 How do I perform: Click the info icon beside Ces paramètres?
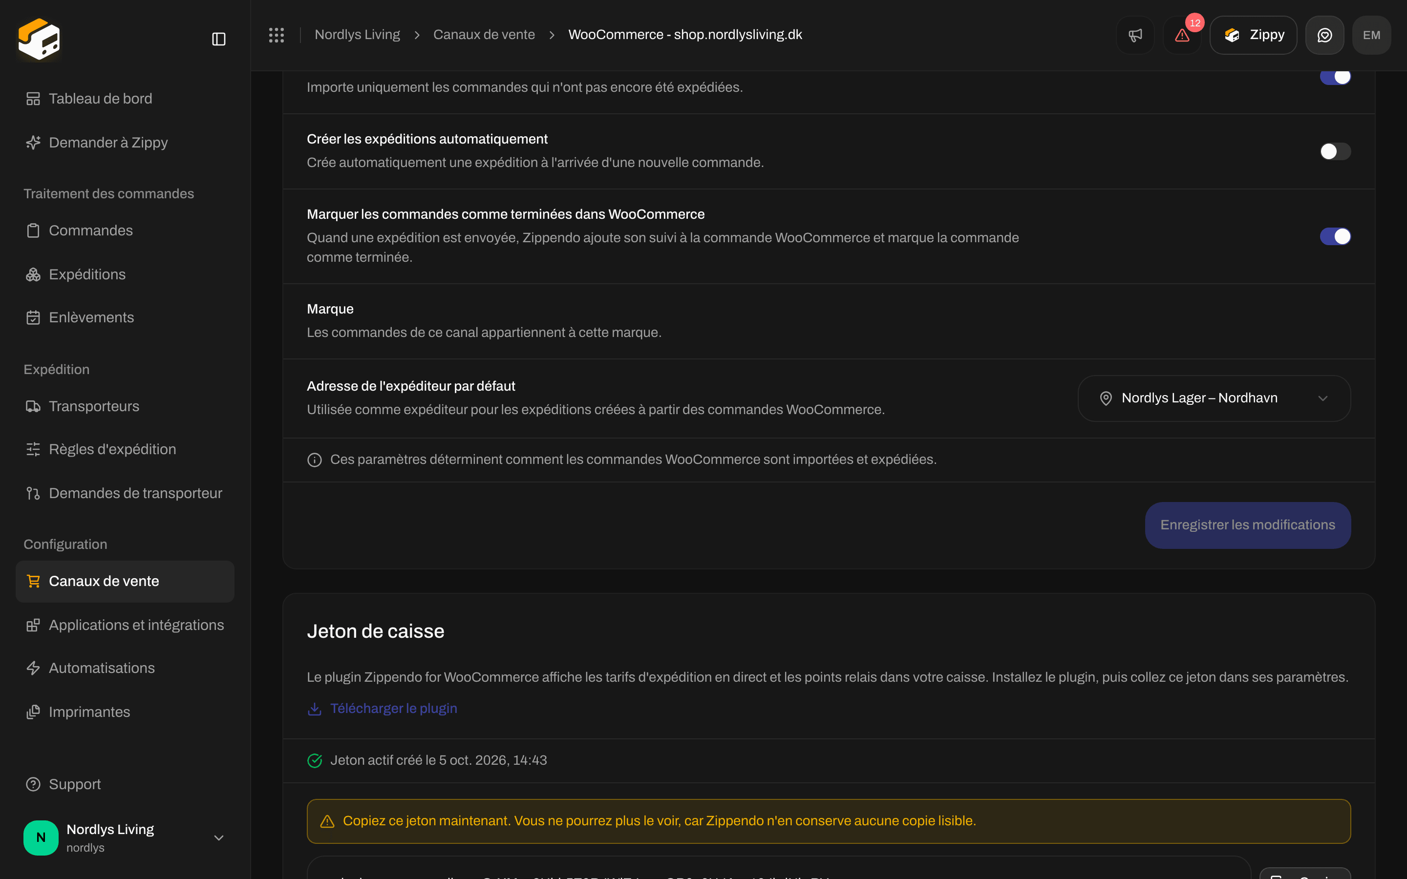pos(315,460)
